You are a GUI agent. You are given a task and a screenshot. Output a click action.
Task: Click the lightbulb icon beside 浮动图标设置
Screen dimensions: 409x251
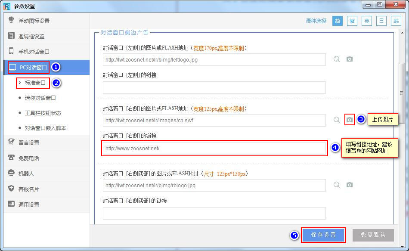[x=11, y=20]
